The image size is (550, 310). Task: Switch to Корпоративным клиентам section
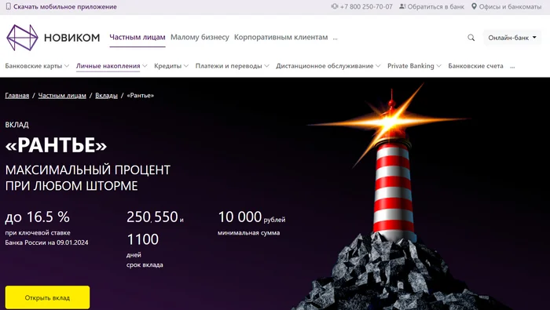(281, 37)
